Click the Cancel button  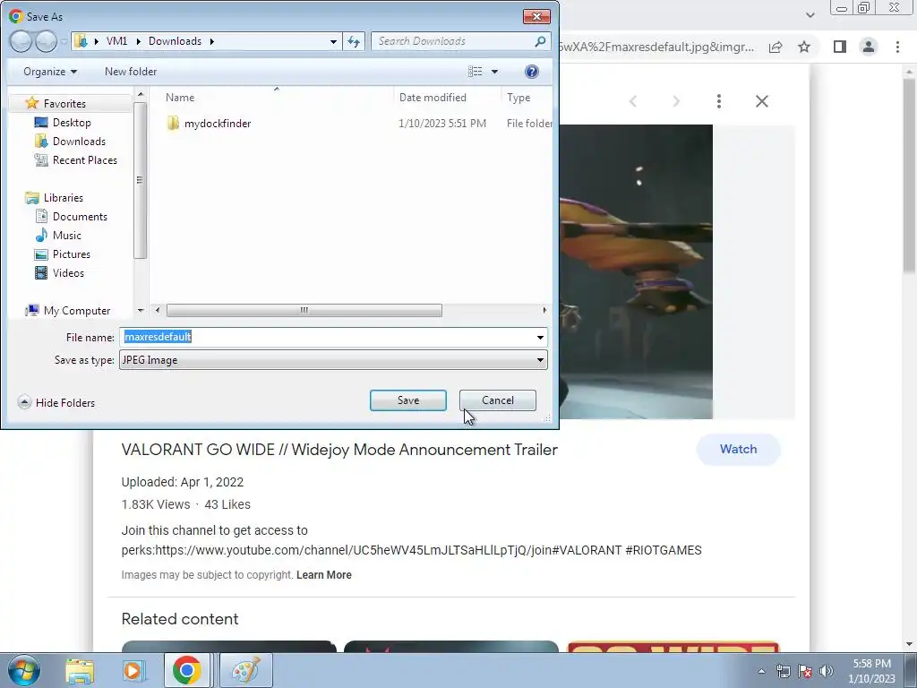(x=498, y=400)
